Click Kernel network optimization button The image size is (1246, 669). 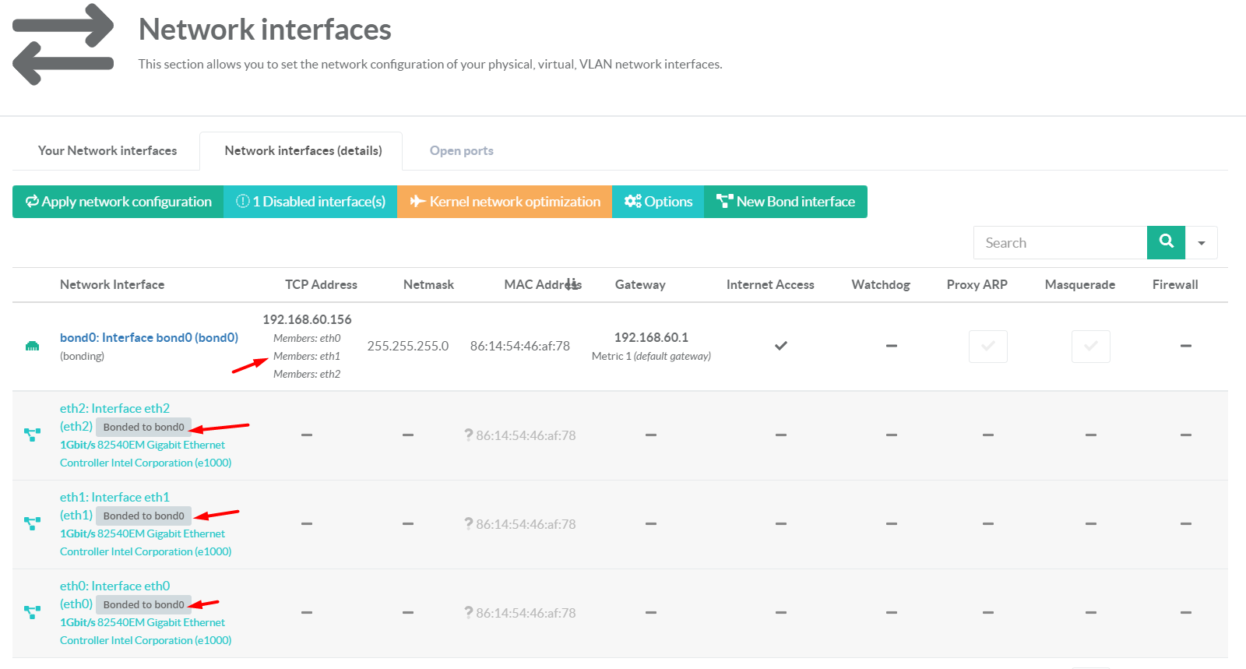click(505, 202)
